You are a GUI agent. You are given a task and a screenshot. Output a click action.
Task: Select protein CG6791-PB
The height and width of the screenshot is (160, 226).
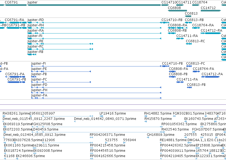click(x=17, y=79)
